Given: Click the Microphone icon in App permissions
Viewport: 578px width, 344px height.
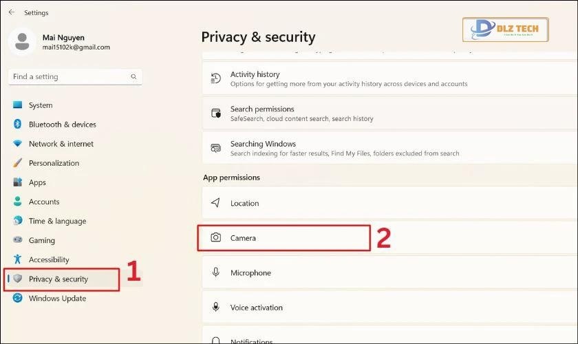Looking at the screenshot, I should tap(216, 273).
